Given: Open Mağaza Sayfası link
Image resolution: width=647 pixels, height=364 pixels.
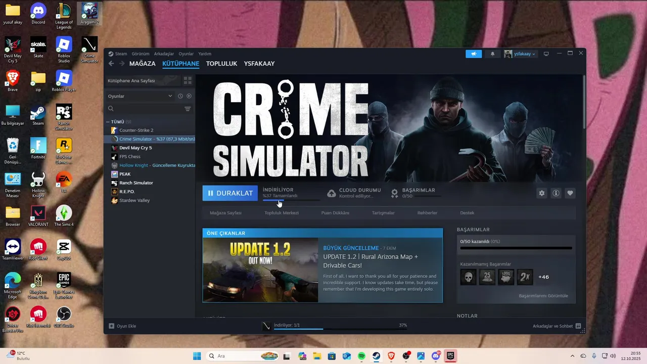Looking at the screenshot, I should [225, 213].
